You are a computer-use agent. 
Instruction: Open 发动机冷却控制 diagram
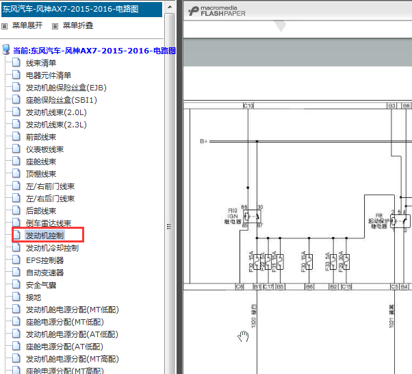click(x=52, y=248)
